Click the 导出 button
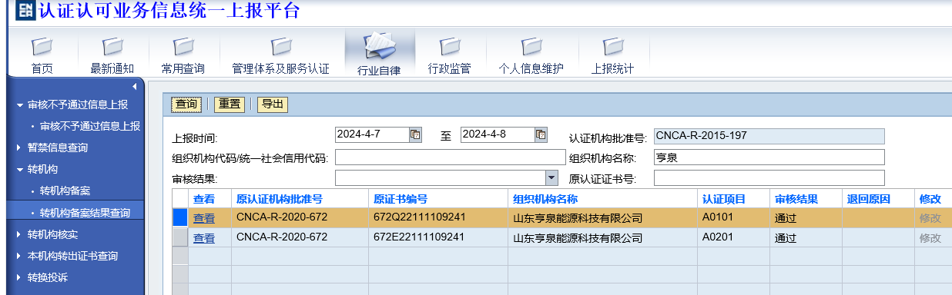Image resolution: width=952 pixels, height=295 pixels. click(272, 104)
